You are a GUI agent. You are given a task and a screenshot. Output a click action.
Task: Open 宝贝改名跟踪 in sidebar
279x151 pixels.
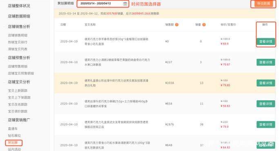(x=18, y=104)
